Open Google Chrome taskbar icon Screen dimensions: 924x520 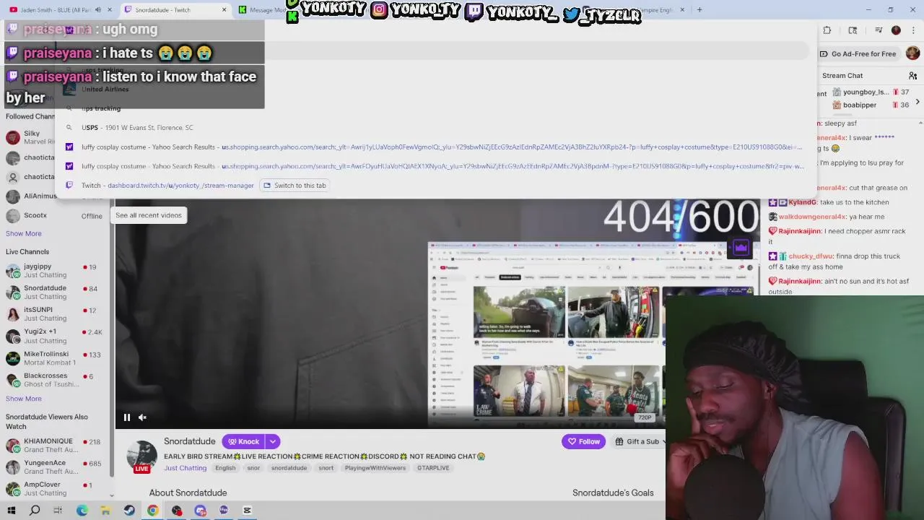click(x=153, y=511)
